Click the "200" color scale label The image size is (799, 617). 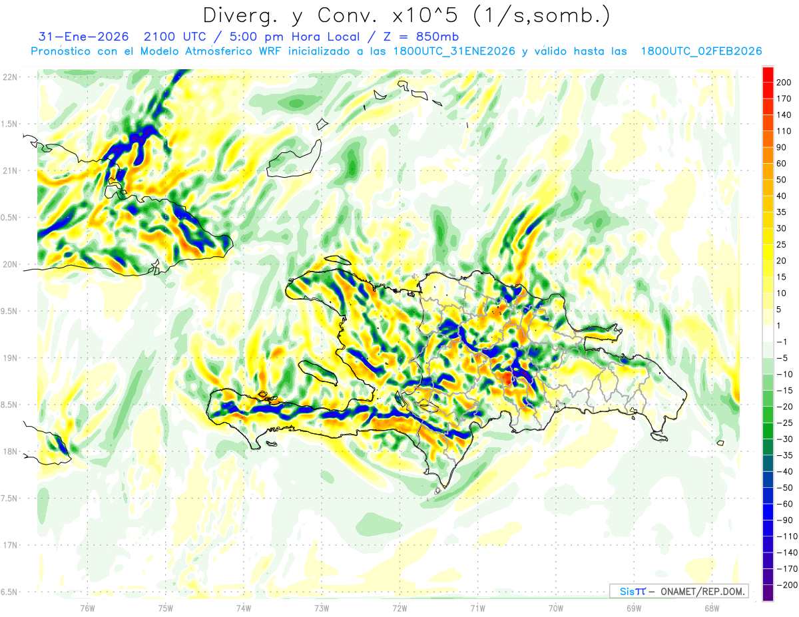click(x=784, y=83)
